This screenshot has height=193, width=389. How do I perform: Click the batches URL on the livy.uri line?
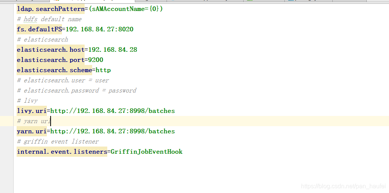[113, 111]
